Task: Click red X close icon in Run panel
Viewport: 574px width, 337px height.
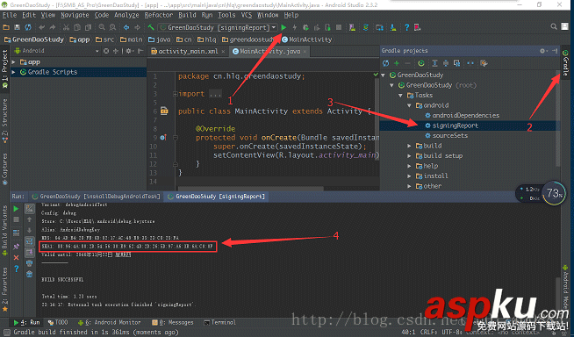Action: [x=16, y=258]
